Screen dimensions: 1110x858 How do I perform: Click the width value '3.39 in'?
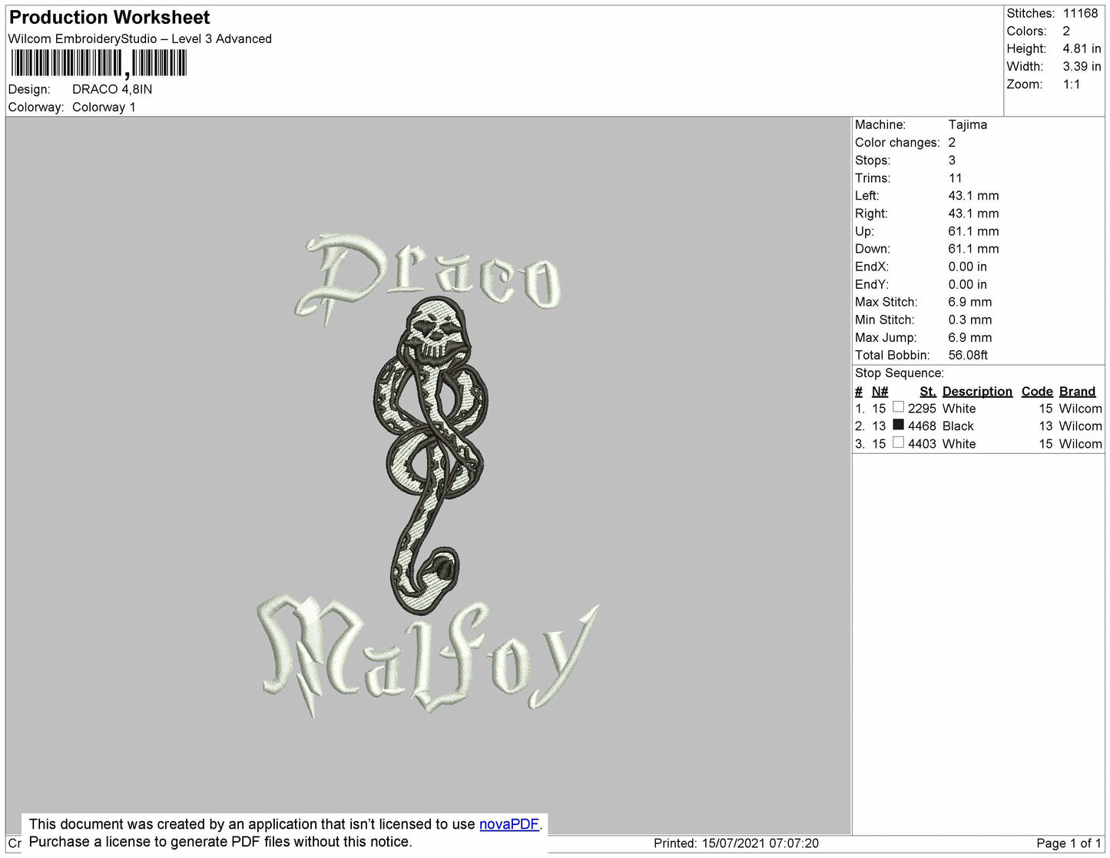1082,67
